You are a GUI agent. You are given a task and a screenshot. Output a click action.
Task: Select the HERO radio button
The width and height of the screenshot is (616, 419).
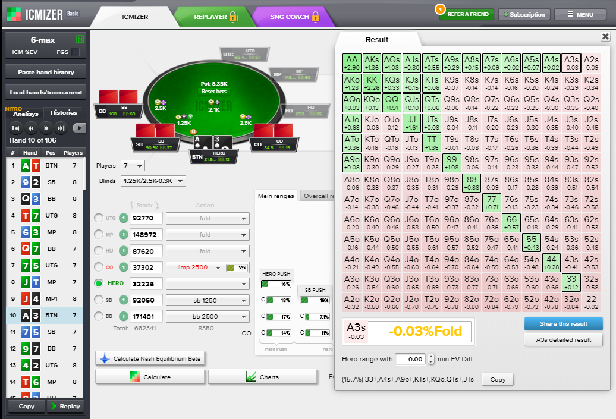[x=99, y=283]
